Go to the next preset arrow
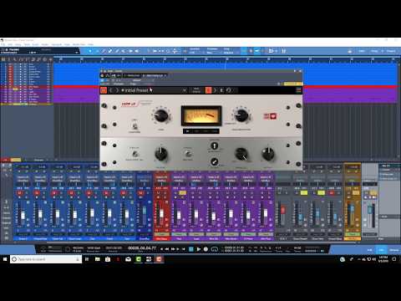Screen dimensions: 401x301 tap(117, 90)
